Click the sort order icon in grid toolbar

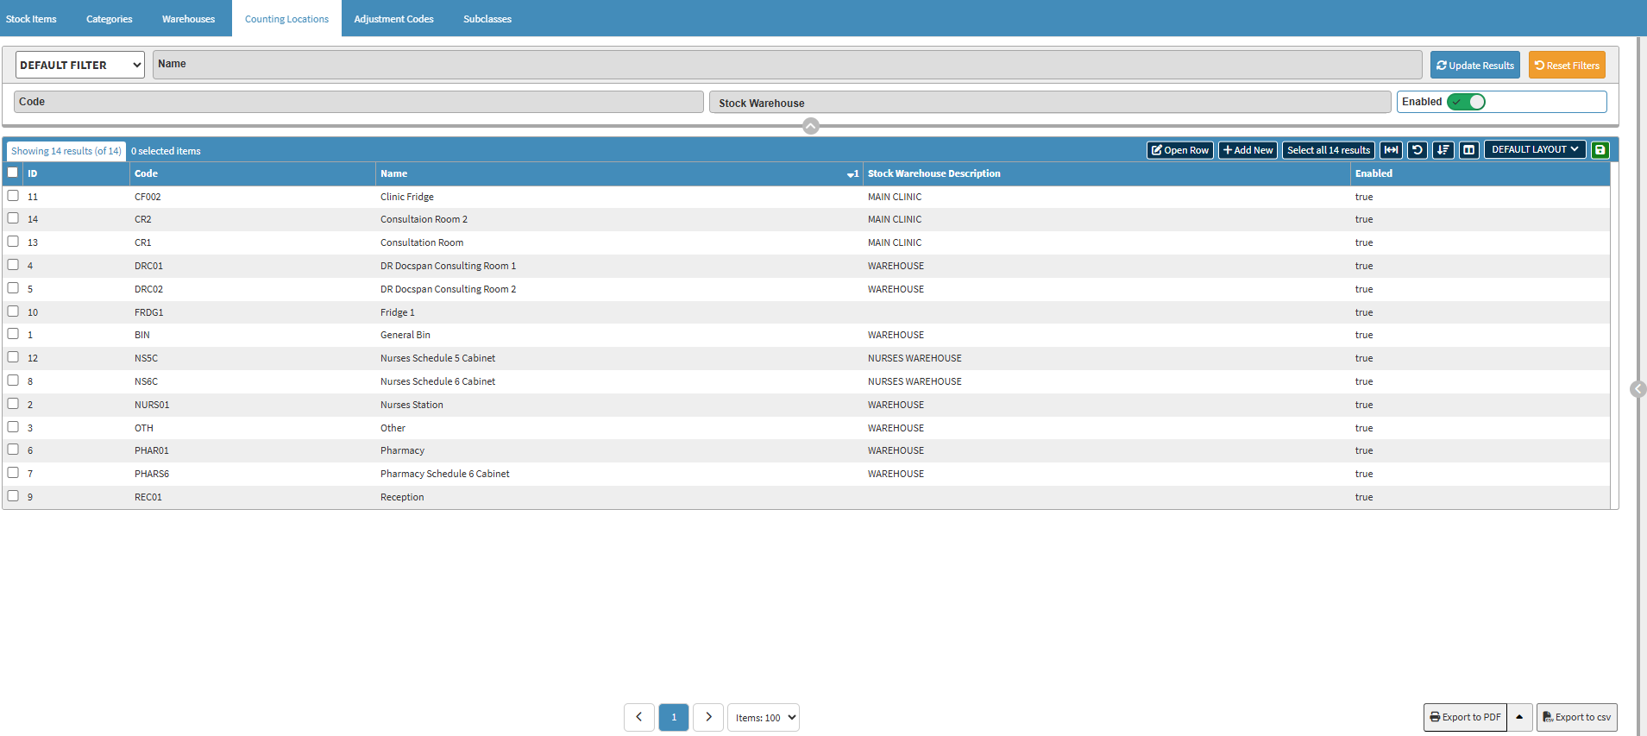click(x=1443, y=150)
